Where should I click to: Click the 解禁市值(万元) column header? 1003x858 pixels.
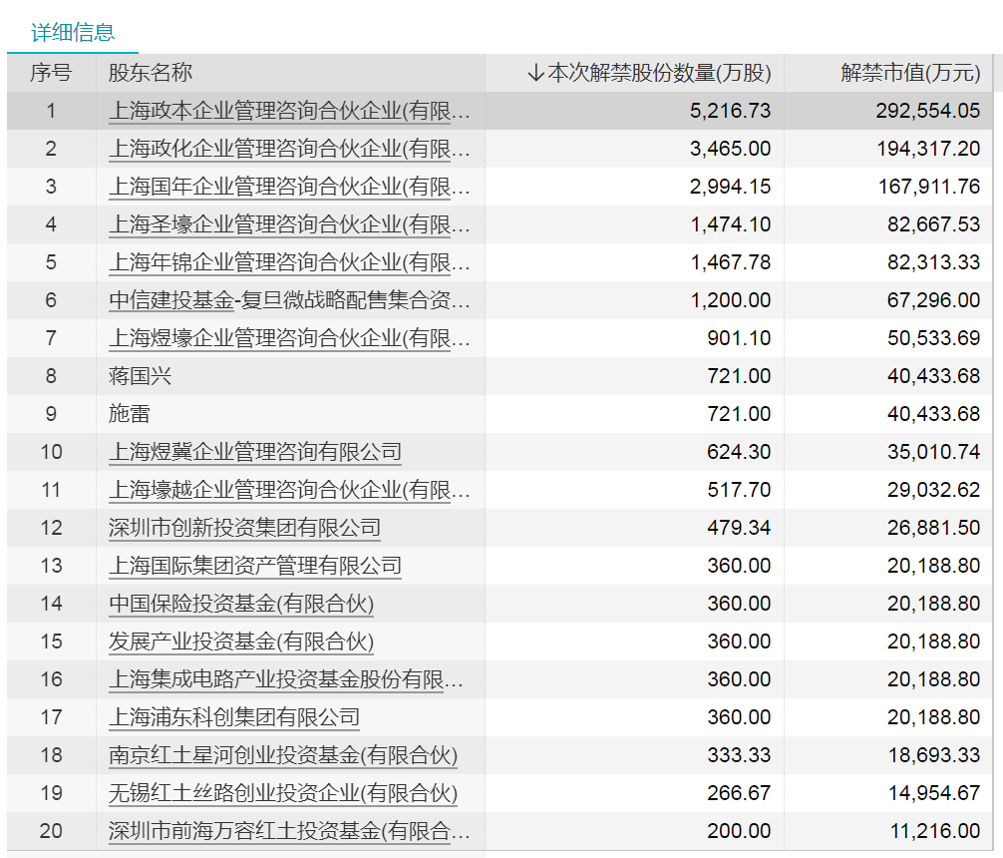(x=910, y=73)
